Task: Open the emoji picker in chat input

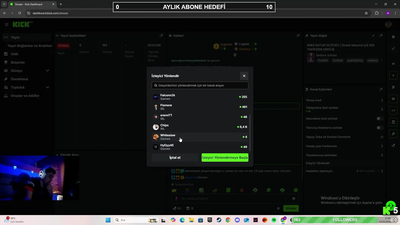Action: coord(293,198)
